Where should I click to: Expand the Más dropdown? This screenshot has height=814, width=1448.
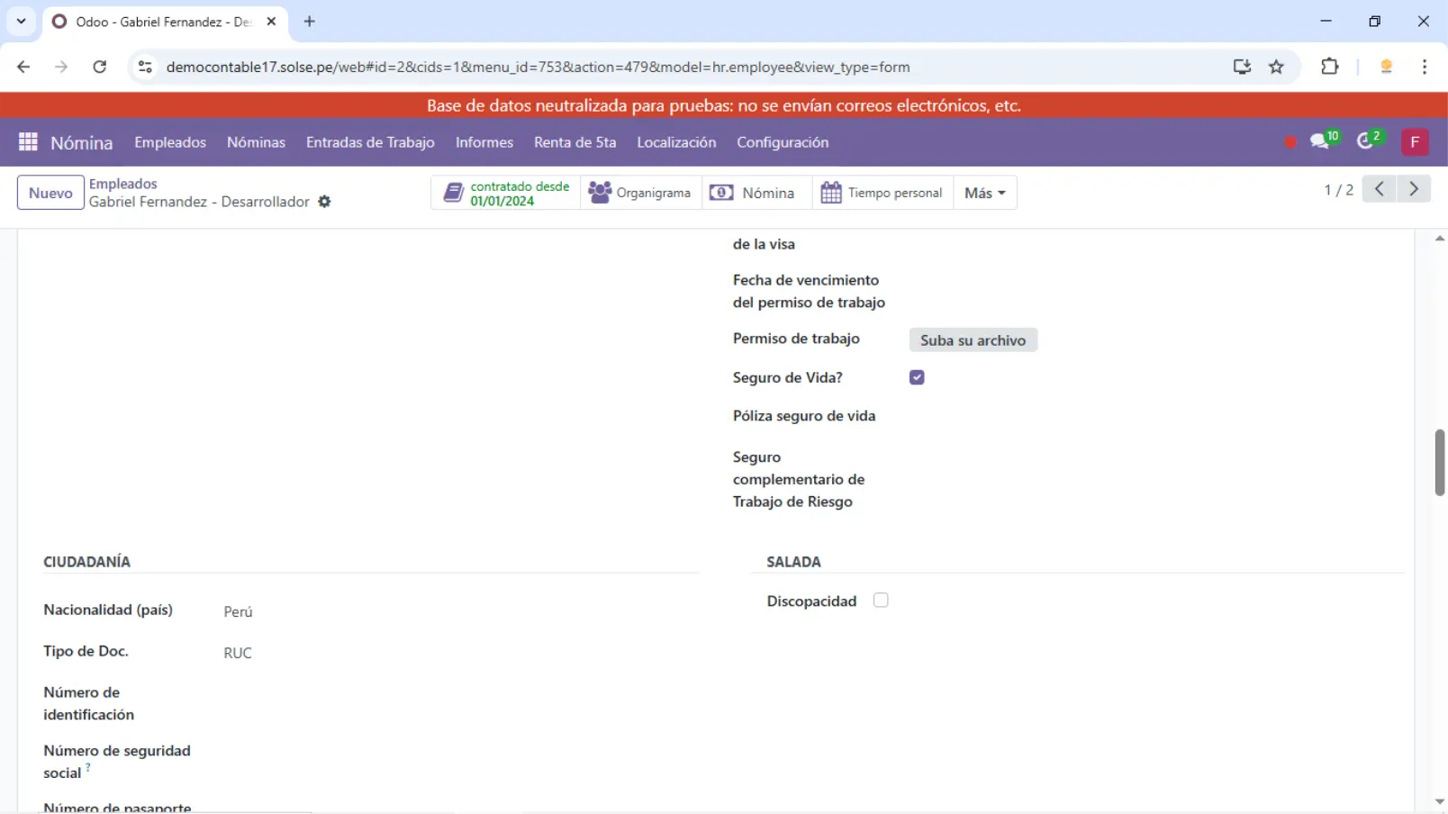[x=984, y=193]
